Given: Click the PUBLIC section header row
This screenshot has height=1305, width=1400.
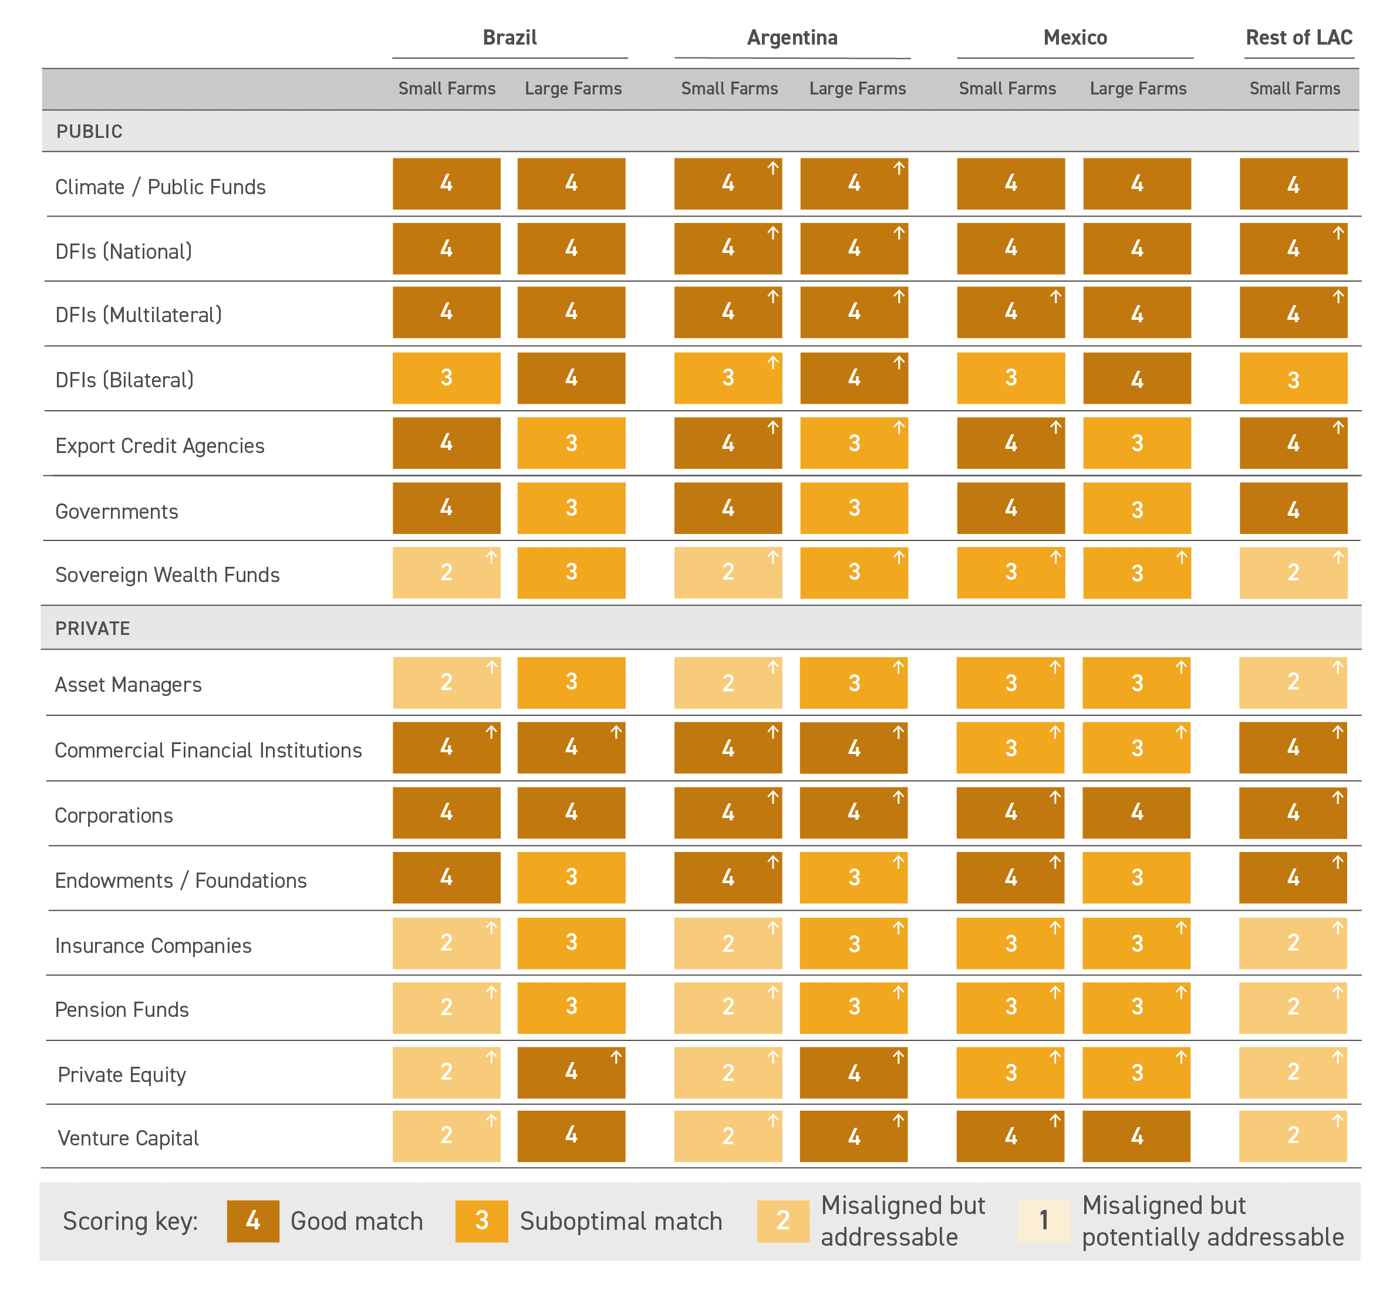Looking at the screenshot, I should (x=89, y=131).
